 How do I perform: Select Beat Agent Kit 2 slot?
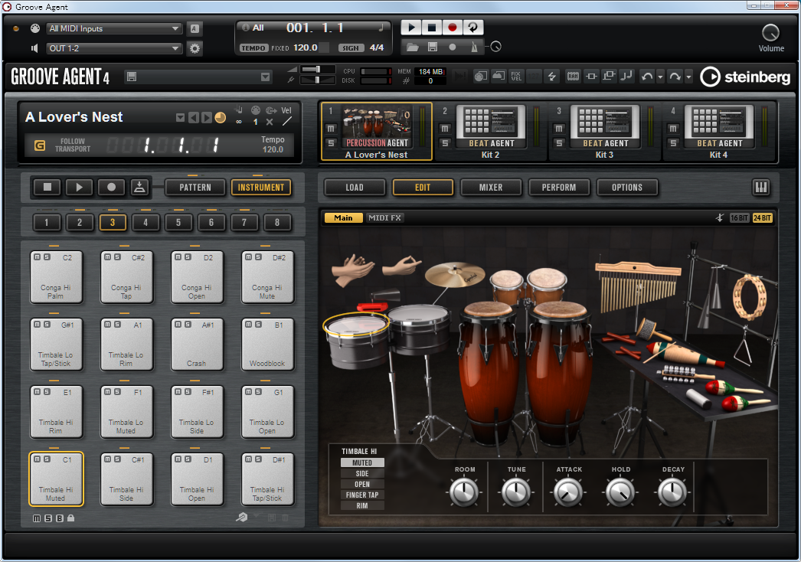pyautogui.click(x=490, y=131)
